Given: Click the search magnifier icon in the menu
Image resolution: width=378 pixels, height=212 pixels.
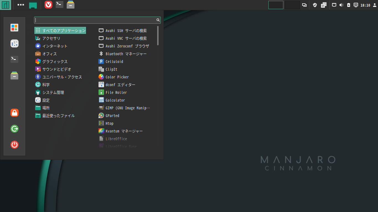Looking at the screenshot, I should [158, 20].
